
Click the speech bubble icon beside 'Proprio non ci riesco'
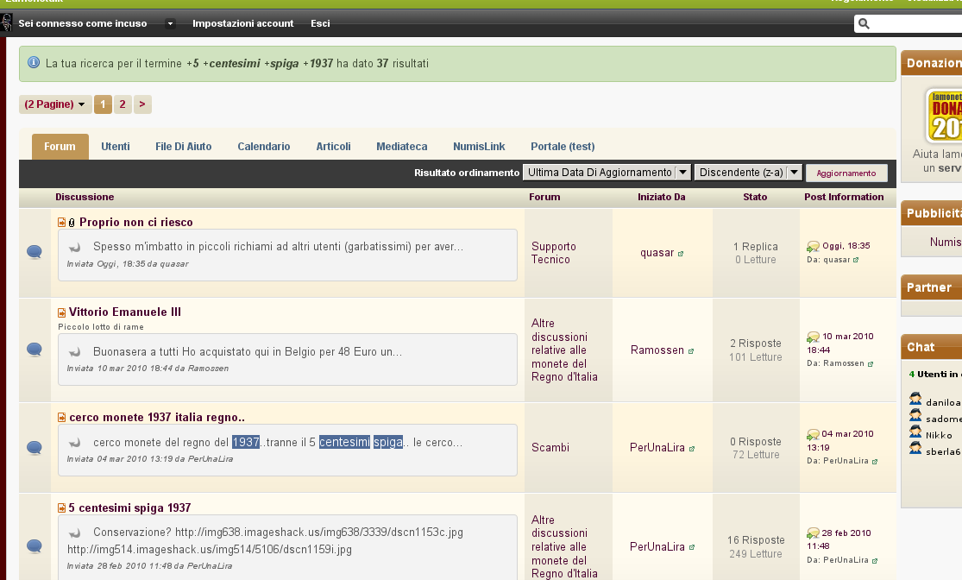[x=35, y=252]
